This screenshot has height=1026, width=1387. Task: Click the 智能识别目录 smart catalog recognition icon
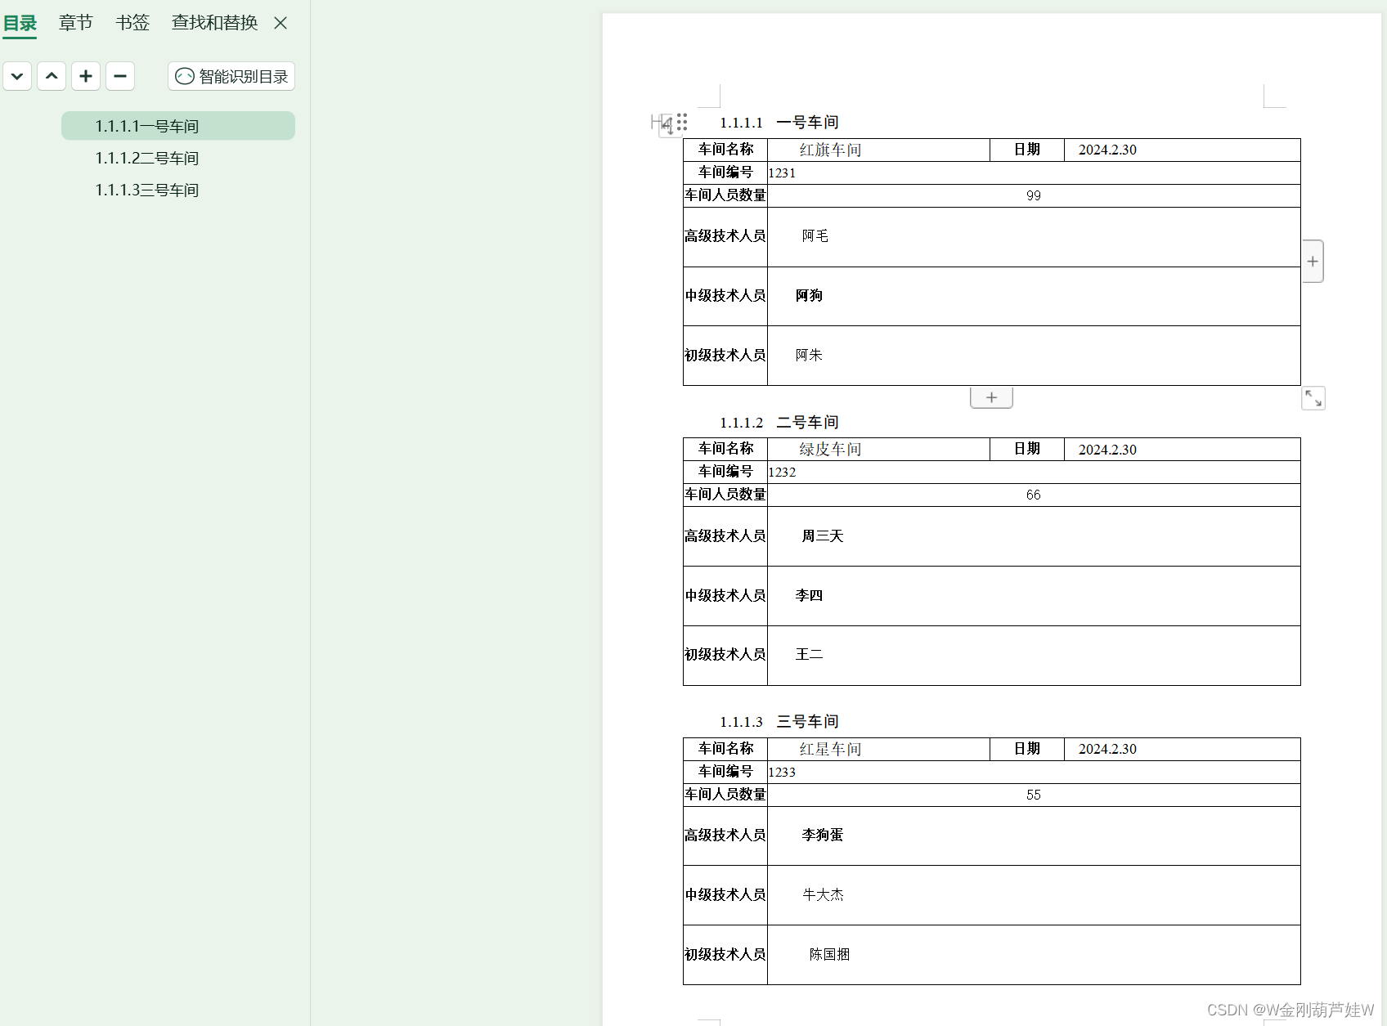pyautogui.click(x=184, y=76)
